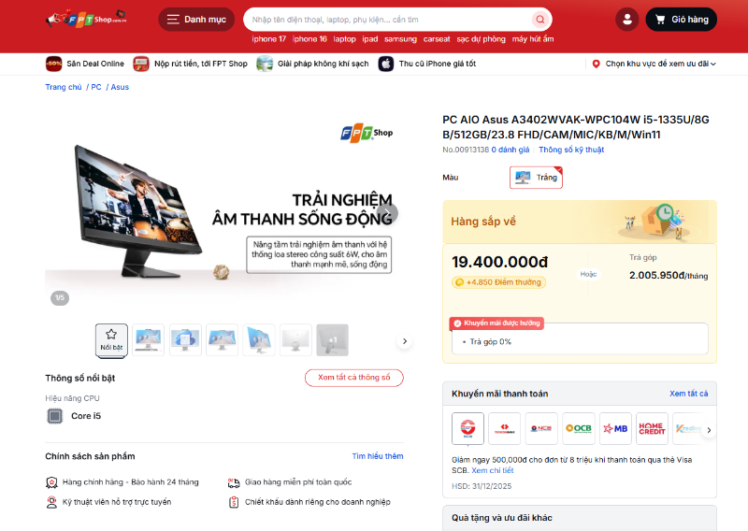
Task: Click the FPT Shop logo in the header
Action: coord(86,19)
